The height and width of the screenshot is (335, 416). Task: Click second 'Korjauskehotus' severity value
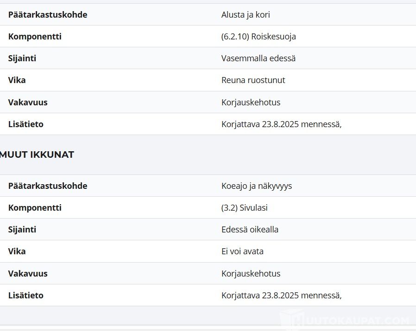click(x=251, y=274)
